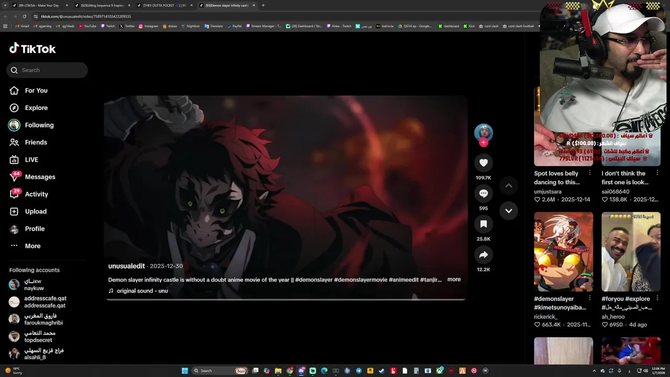Open the Kick bookmark
Viewport: 670px width, 377px height.
click(x=468, y=26)
